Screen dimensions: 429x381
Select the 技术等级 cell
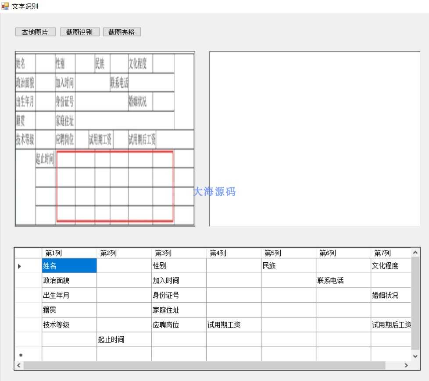point(69,325)
